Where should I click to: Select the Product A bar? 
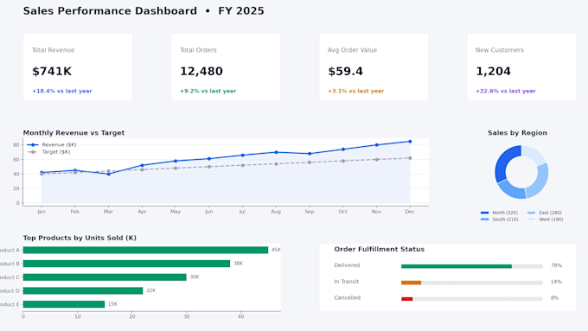coord(145,250)
